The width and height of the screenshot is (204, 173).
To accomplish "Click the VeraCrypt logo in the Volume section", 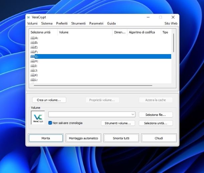I will [38, 118].
